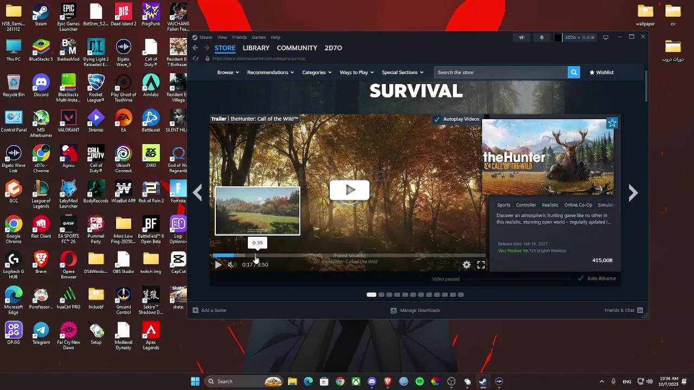This screenshot has width=694, height=390.
Task: Click the Online Co-Op tag
Action: tap(578, 205)
